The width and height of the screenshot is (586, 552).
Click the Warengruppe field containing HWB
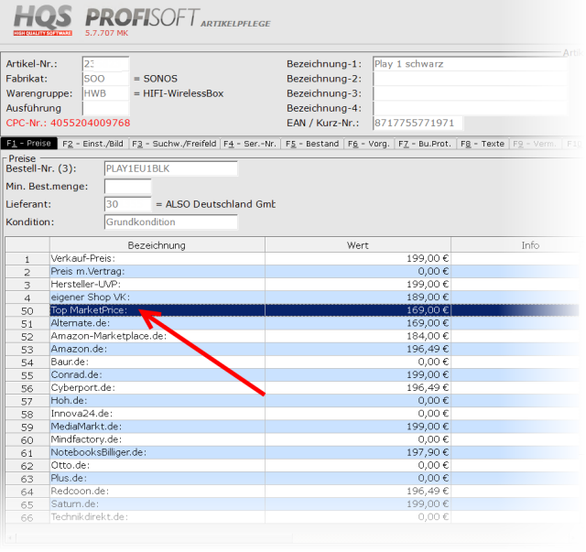(106, 93)
